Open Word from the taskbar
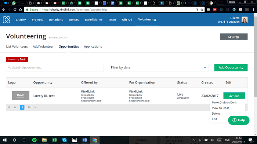Image resolution: width=257 pixels, height=144 pixels. point(84,140)
